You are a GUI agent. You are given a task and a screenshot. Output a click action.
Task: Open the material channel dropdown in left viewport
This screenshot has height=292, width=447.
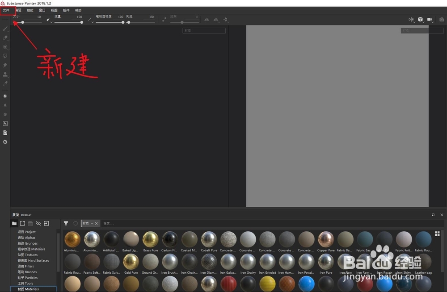[204, 30]
